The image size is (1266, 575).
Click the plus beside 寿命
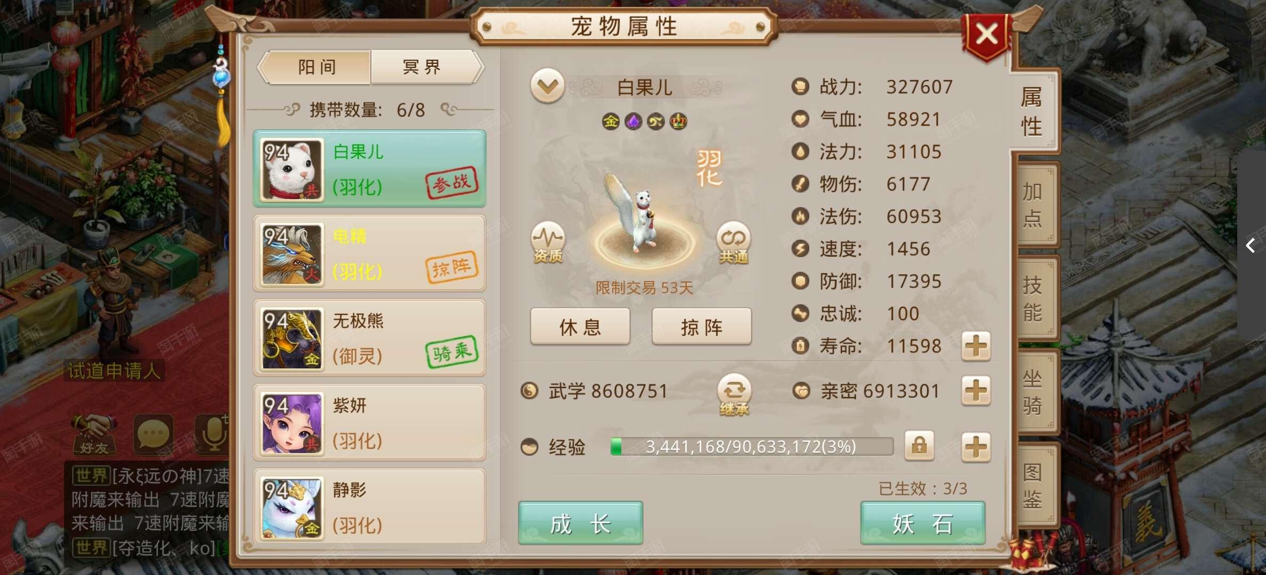(x=976, y=346)
